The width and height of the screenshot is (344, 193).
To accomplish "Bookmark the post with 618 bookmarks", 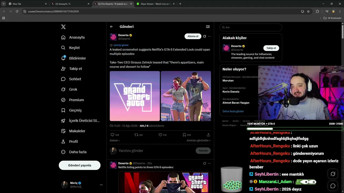I will (187, 135).
